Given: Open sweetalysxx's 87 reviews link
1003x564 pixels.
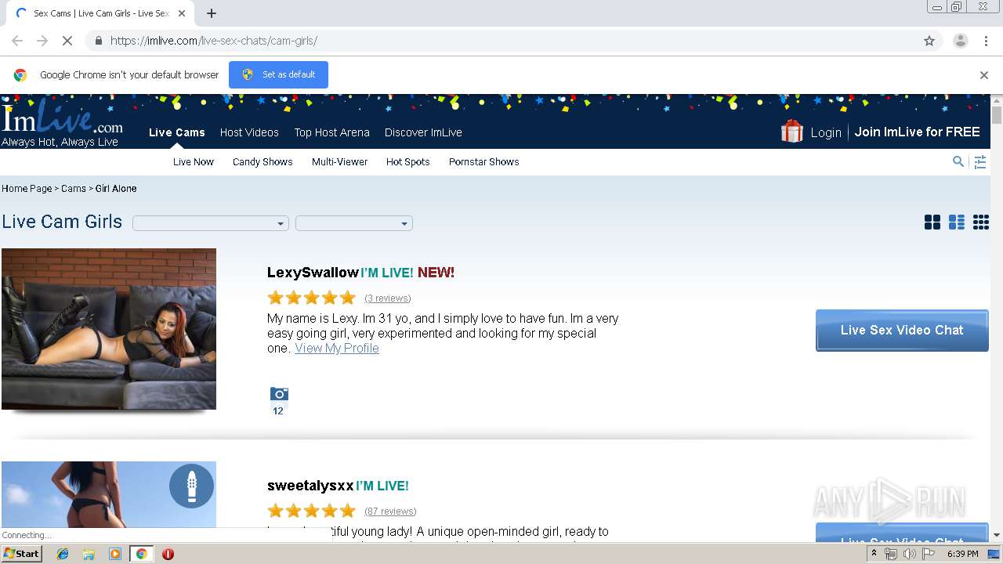Looking at the screenshot, I should click(390, 512).
